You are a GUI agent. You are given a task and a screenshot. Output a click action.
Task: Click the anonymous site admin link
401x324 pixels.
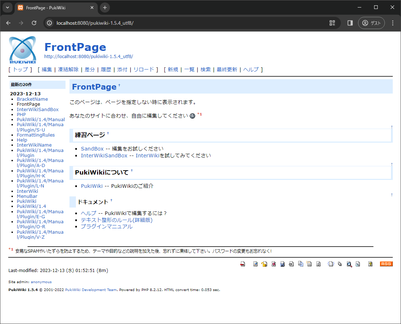(41, 282)
